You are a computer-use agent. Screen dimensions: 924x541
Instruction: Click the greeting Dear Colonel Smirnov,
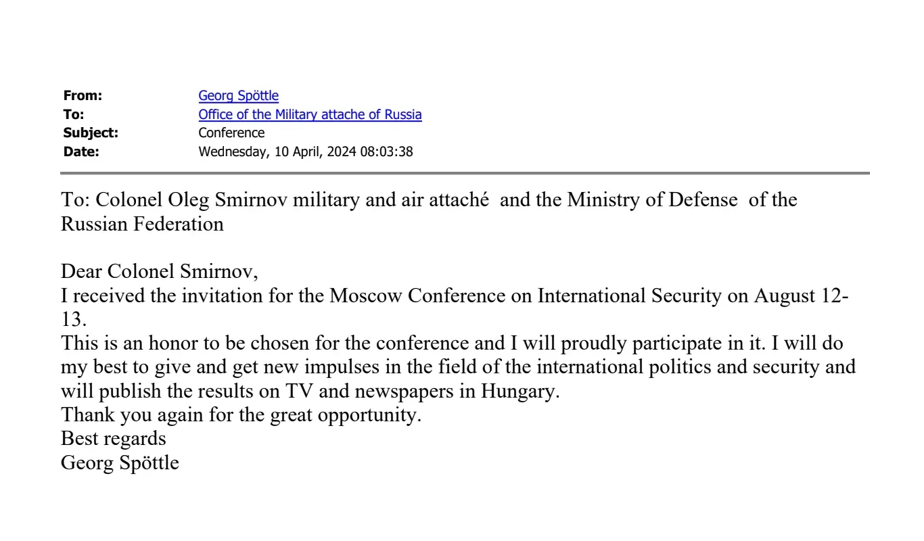pyautogui.click(x=160, y=273)
